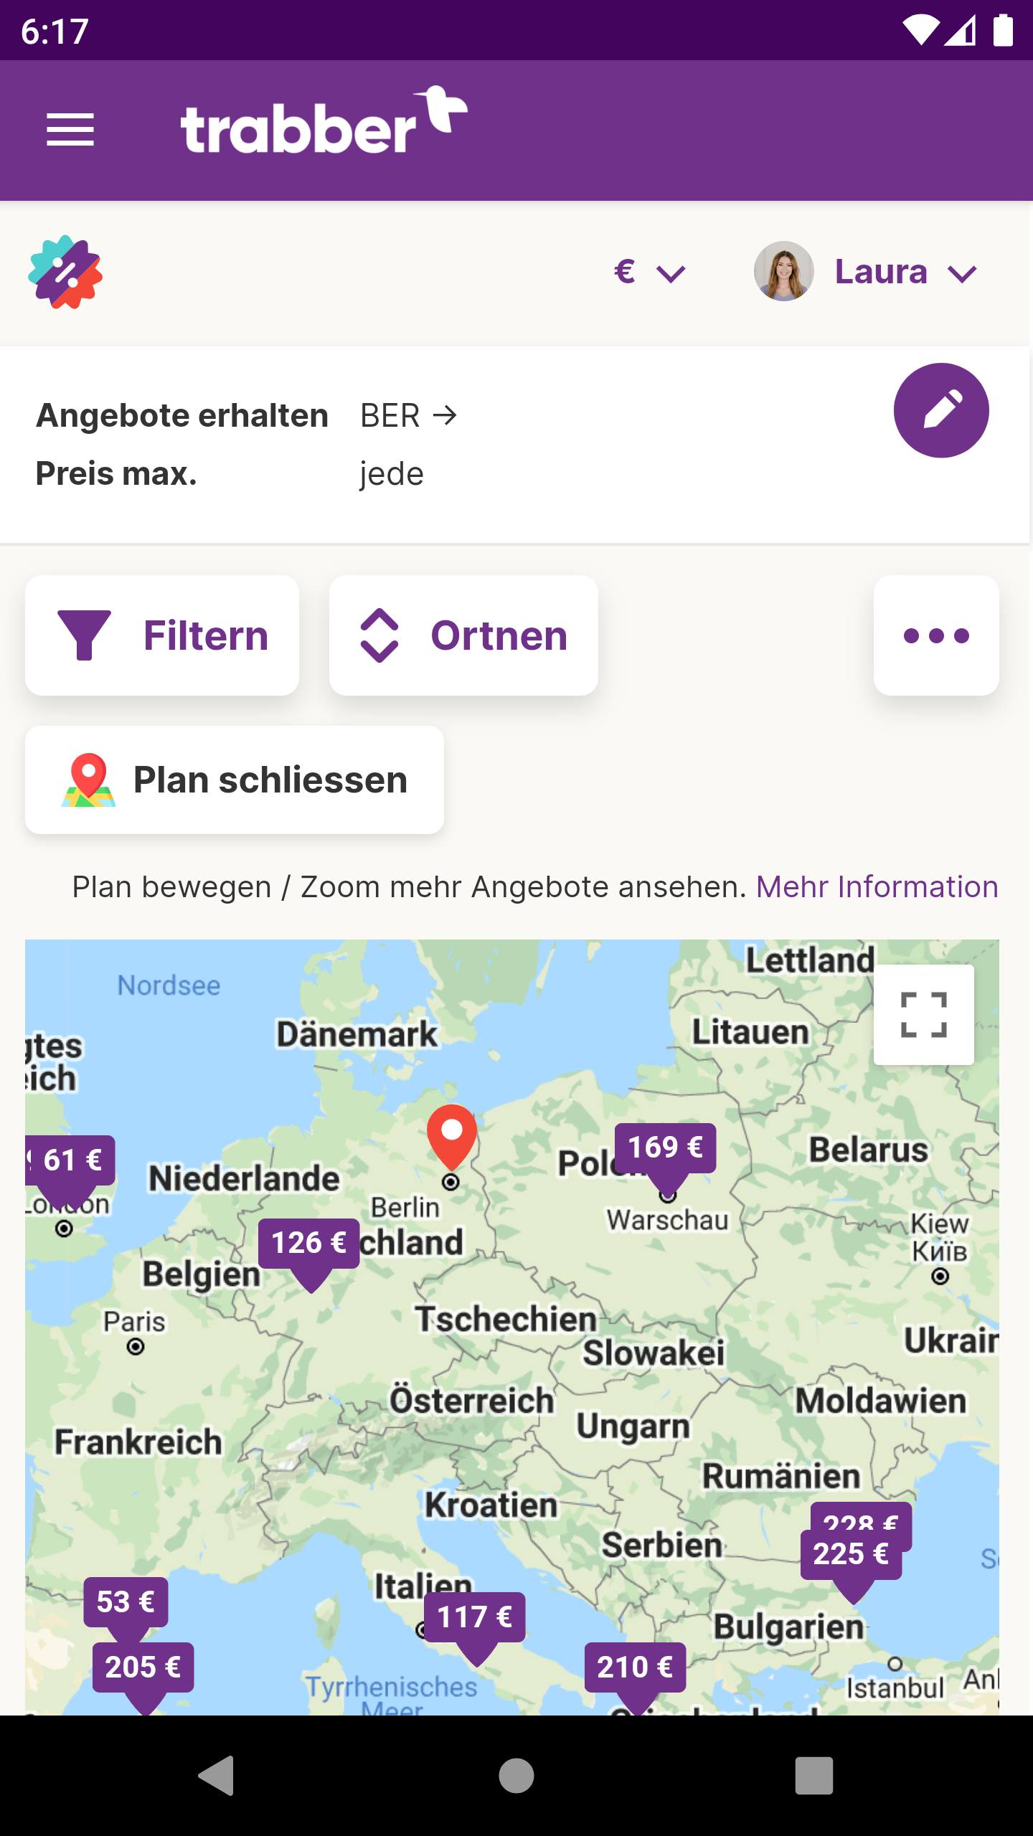Tap the Android back navigation button
The image size is (1033, 1836).
click(x=216, y=1776)
